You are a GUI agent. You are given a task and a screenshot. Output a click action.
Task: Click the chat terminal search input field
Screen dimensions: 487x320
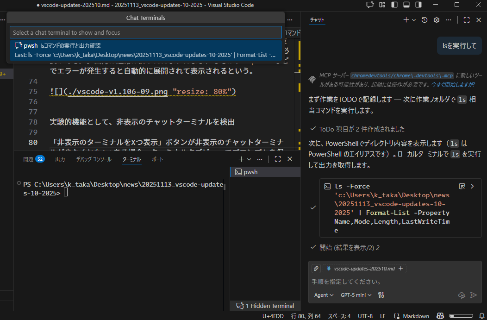145,32
